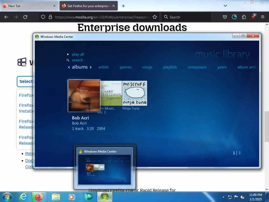Viewport: 269px width, 202px height.
Task: Click the Firefox page vertical scrollbar thumb
Action: [267, 127]
